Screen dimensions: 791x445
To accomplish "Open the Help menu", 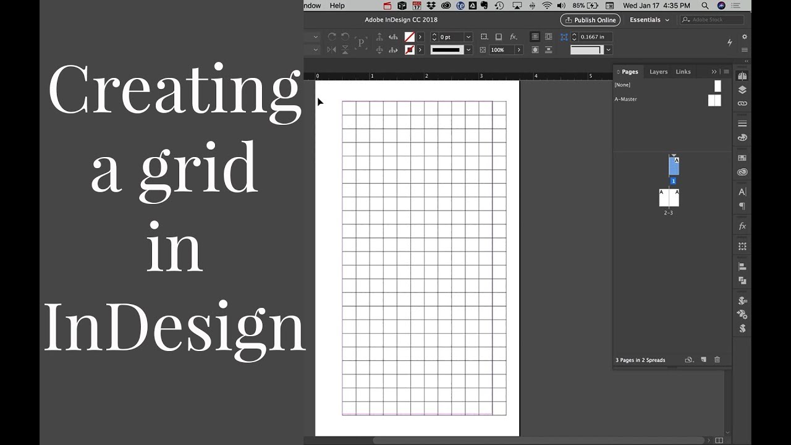I will [337, 6].
